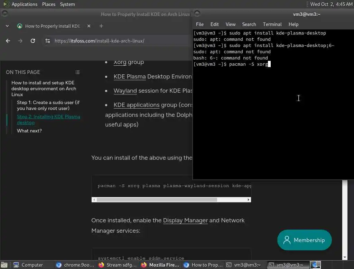Switch to Stream sdfg... taskbar window
354x269 pixels.
click(118, 265)
